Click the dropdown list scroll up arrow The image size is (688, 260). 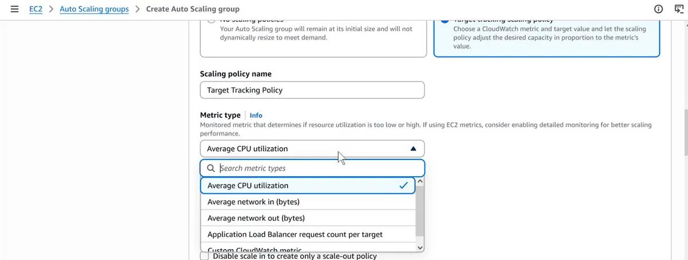point(420,181)
